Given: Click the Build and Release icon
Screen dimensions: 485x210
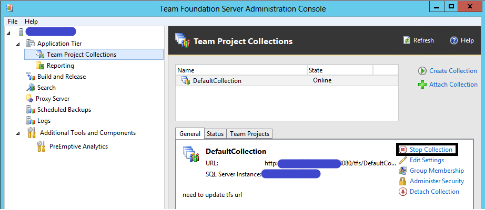Looking at the screenshot, I should coord(31,76).
